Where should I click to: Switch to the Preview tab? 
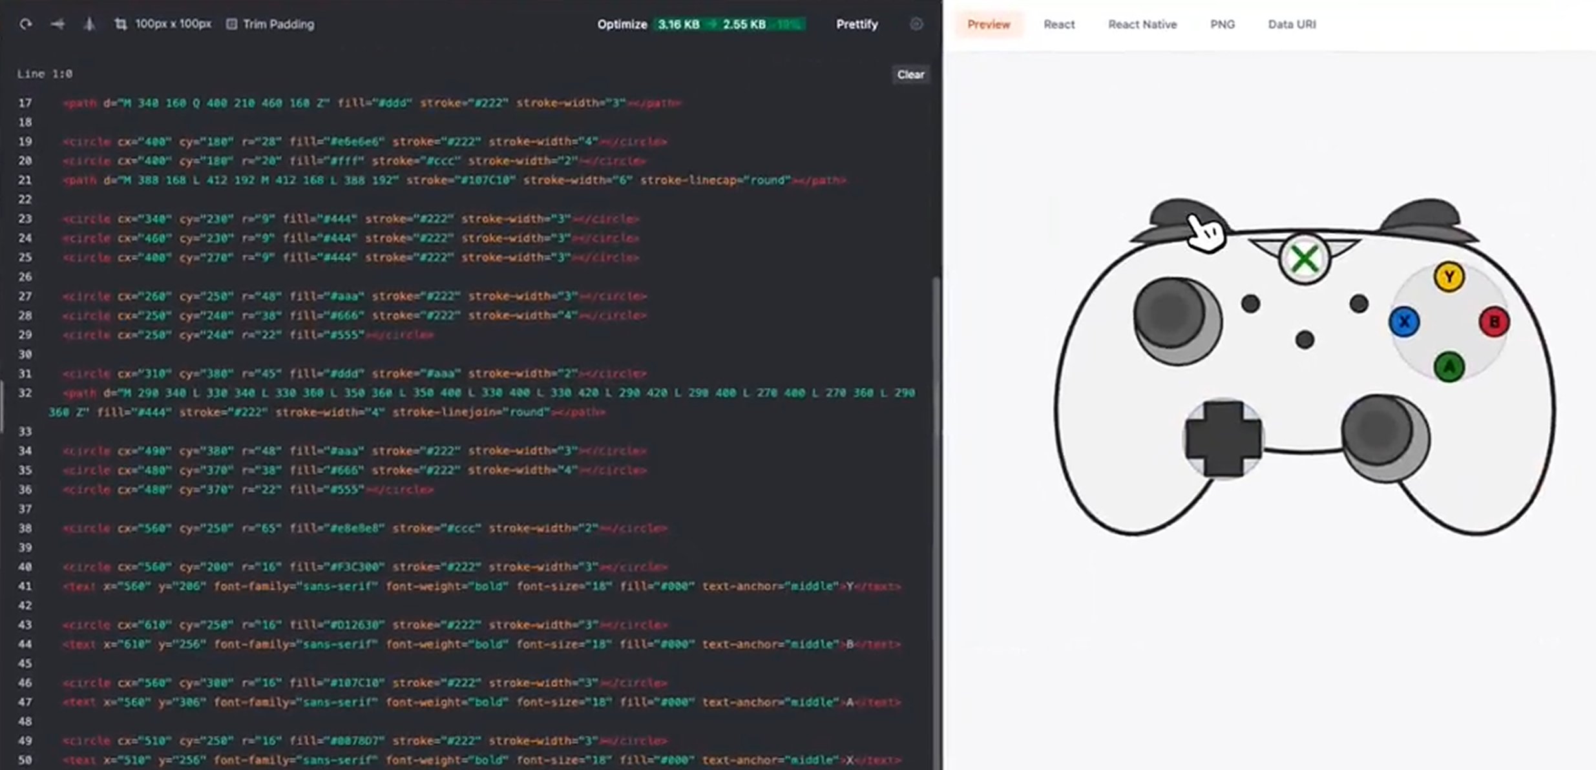click(989, 24)
